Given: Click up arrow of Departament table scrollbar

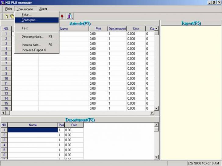Looking at the screenshot, I should (x=157, y=125).
